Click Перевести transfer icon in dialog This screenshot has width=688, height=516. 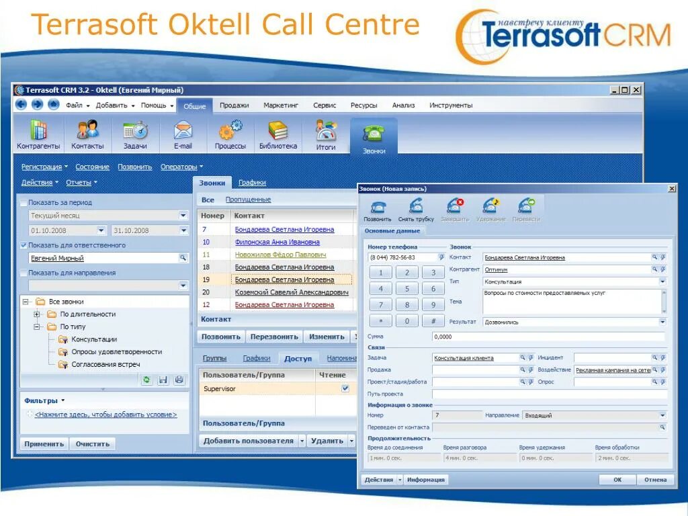click(x=526, y=206)
